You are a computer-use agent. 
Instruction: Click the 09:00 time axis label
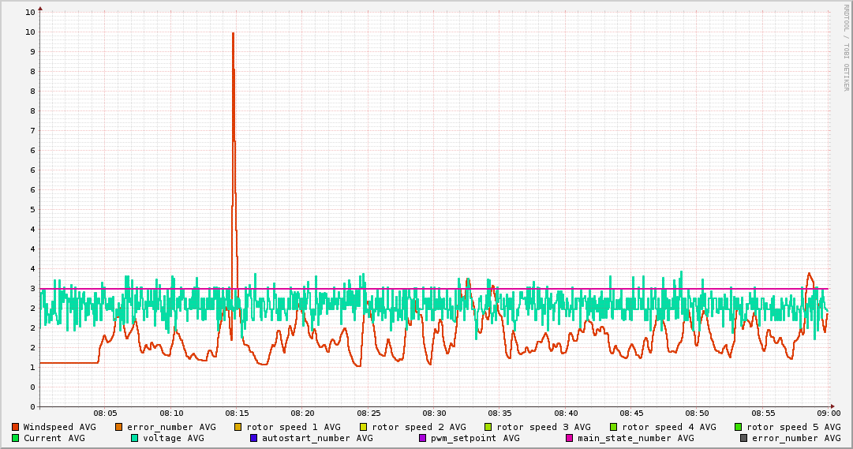[829, 413]
